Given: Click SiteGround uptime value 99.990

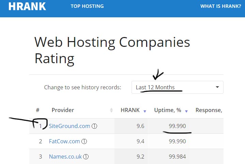Looking at the screenshot, I should click(x=177, y=126).
